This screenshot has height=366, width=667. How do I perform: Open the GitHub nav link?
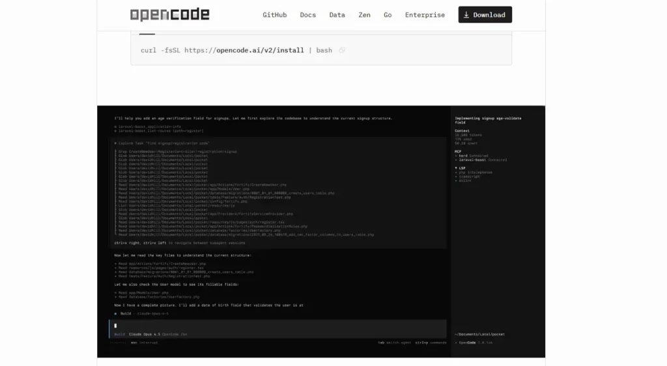(274, 15)
